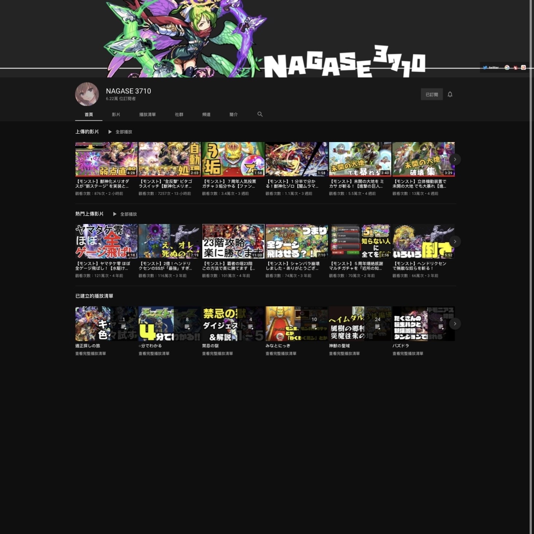Open the 11:00 覇者の塔23階 video thumbnail
Image resolution: width=534 pixels, height=534 pixels.
pyautogui.click(x=233, y=242)
